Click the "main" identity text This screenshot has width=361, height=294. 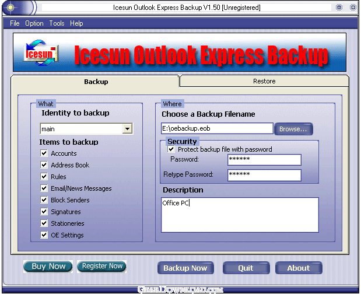point(48,129)
